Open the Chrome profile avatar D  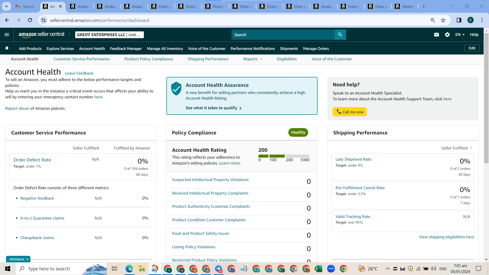tap(470, 20)
